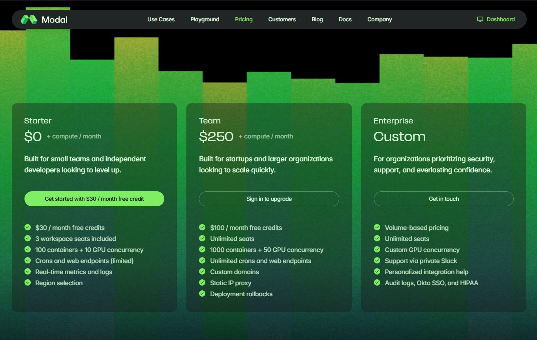The width and height of the screenshot is (537, 340).
Task: Click the text "Personalized integration help"
Action: 427,272
